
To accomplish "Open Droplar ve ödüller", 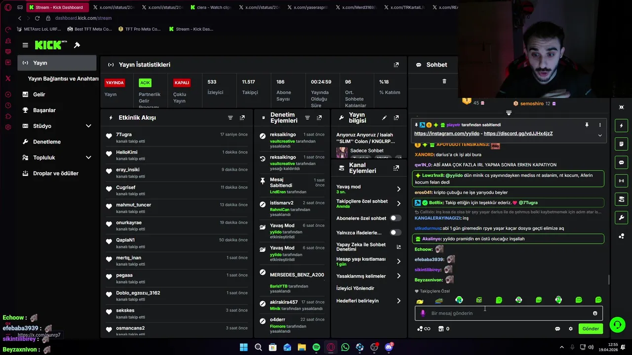I will 56,174.
